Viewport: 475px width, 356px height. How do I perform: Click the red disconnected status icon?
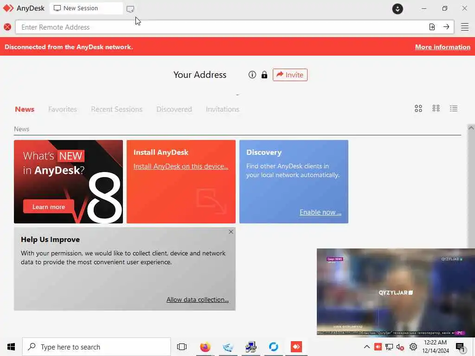(x=7, y=27)
